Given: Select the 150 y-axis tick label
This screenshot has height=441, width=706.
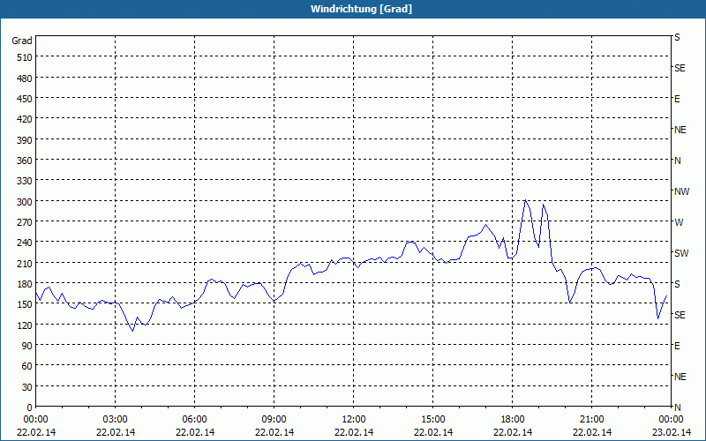Looking at the screenshot, I should [26, 304].
